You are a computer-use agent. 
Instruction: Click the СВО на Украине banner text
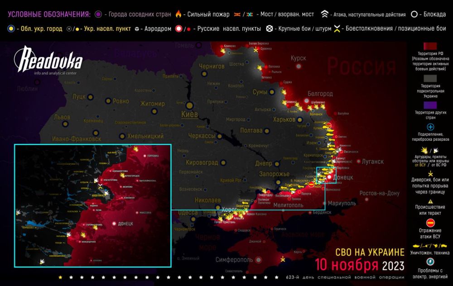371,253
